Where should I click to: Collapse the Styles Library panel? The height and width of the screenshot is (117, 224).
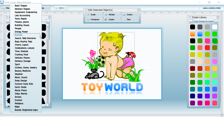click(218, 17)
